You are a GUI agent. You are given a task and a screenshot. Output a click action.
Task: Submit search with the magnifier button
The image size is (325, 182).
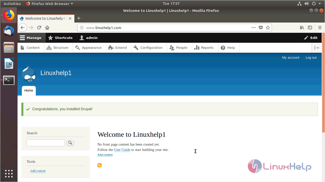pos(70,143)
